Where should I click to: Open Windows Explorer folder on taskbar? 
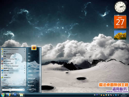(21, 95)
